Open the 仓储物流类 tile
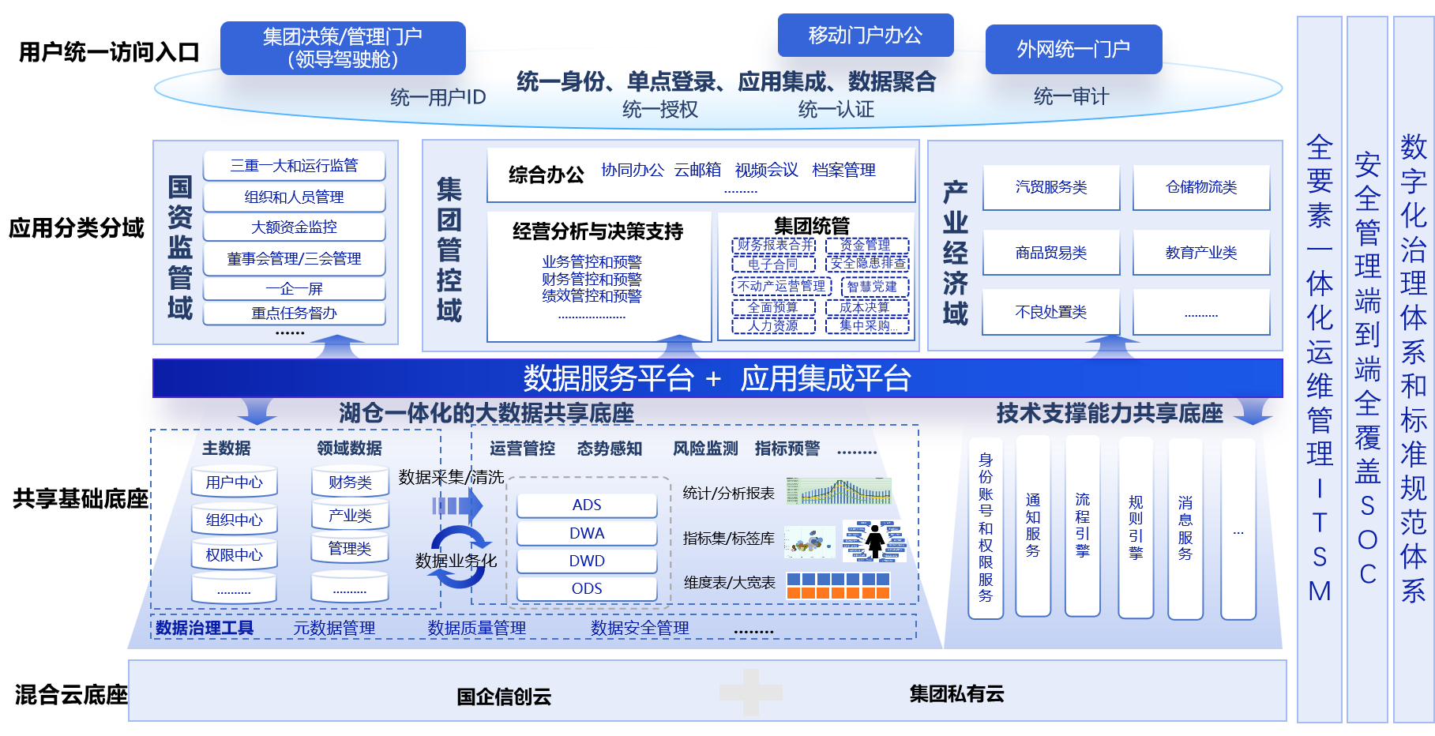Screen dimensions: 1435x736 pos(1201,187)
